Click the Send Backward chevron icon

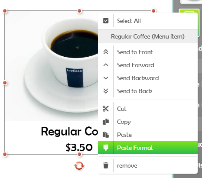pos(106,78)
